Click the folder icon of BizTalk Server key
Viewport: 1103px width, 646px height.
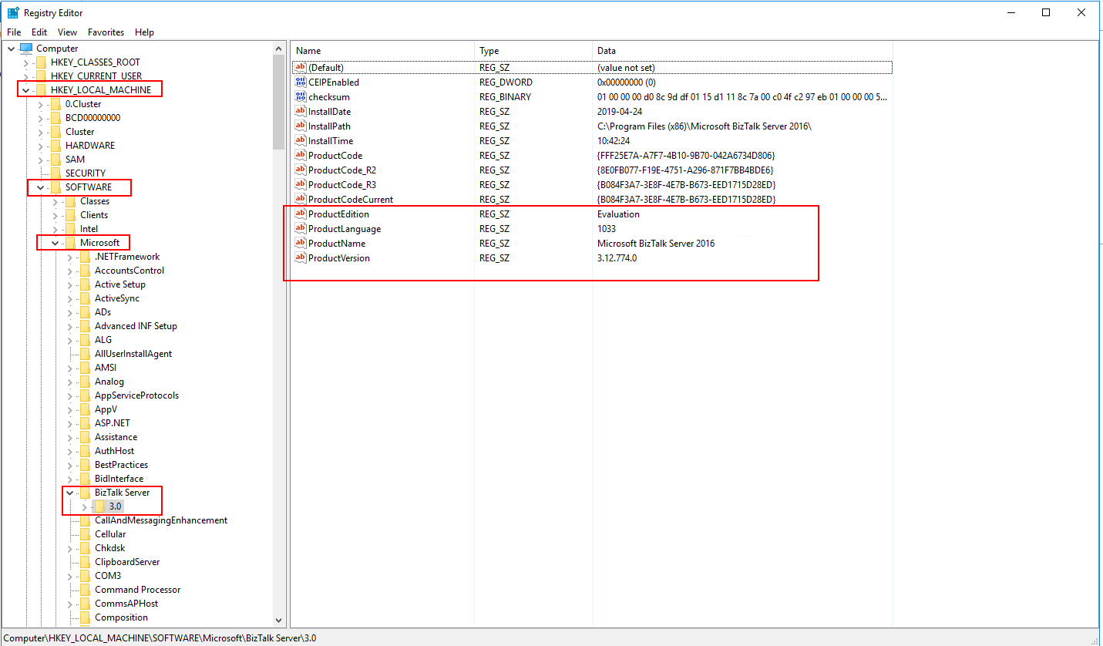[x=85, y=493]
